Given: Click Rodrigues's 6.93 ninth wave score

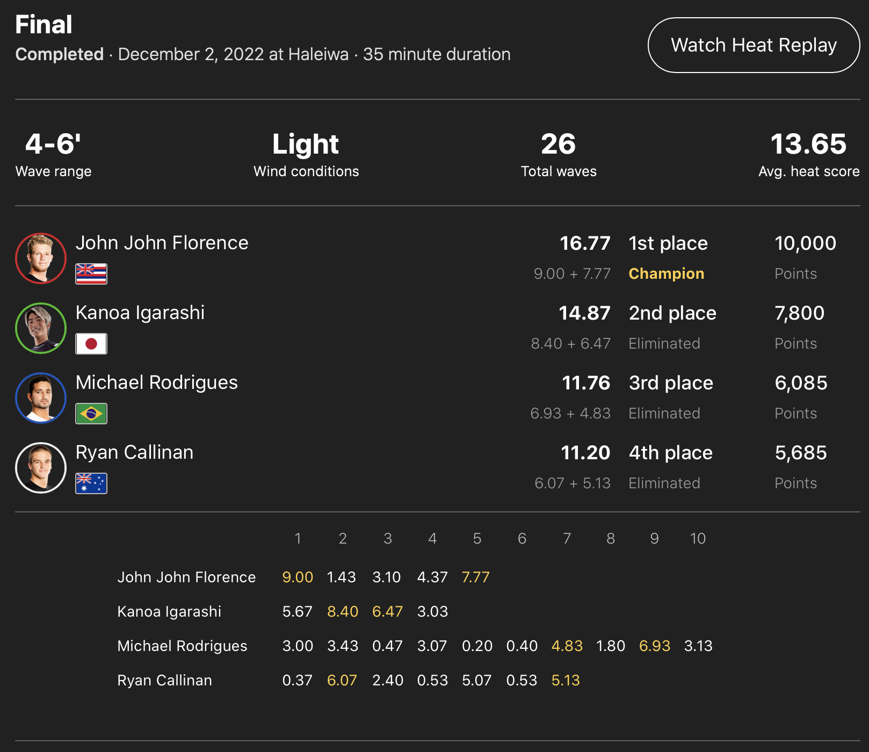Looking at the screenshot, I should pyautogui.click(x=654, y=646).
